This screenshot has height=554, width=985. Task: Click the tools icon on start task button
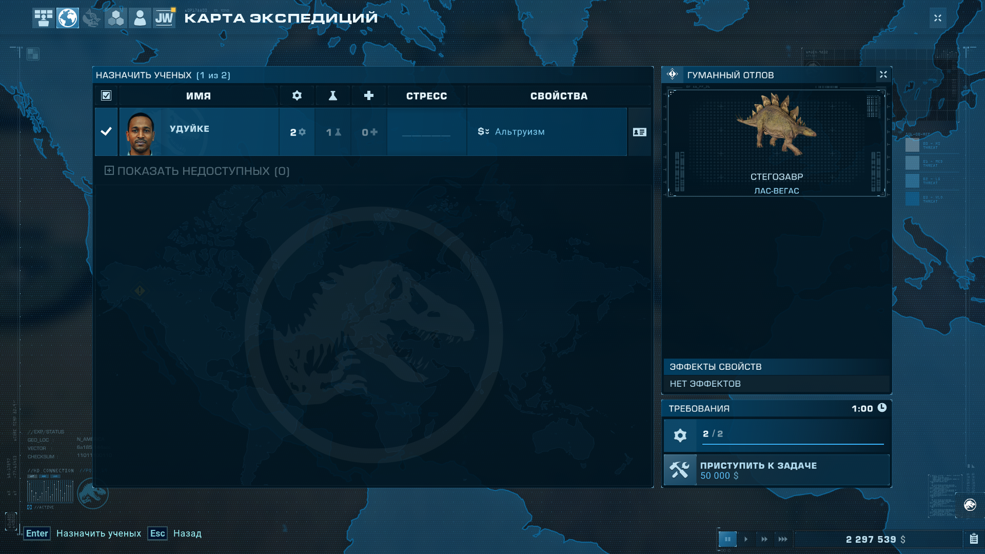pos(680,470)
